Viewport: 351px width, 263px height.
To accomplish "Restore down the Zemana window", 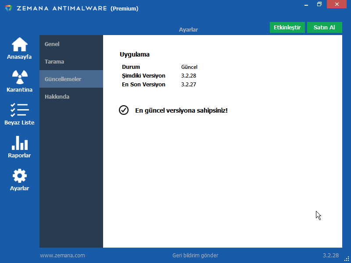I will 319,4.
